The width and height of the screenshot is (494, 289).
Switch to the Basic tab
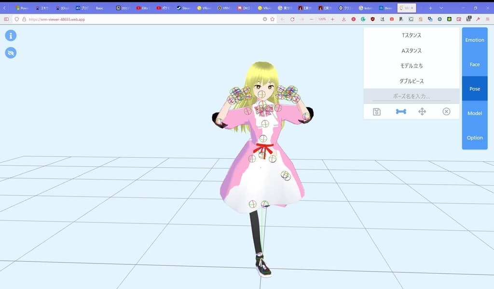tap(99, 8)
